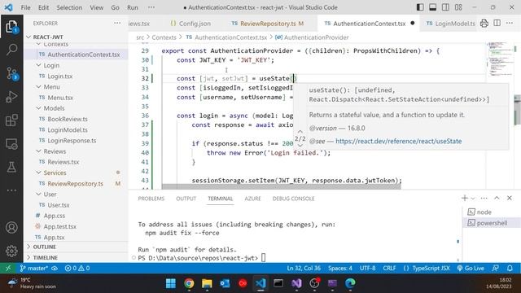Change CRLF end of line sequence
The height and width of the screenshot is (293, 521).
click(x=389, y=268)
